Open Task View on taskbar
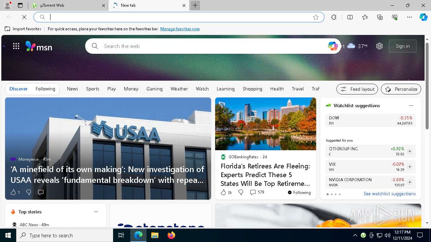The height and width of the screenshot is (242, 431). click(121, 235)
